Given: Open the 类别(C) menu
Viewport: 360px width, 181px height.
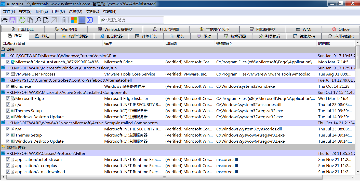Looking at the screenshot, I should pos(92,11).
